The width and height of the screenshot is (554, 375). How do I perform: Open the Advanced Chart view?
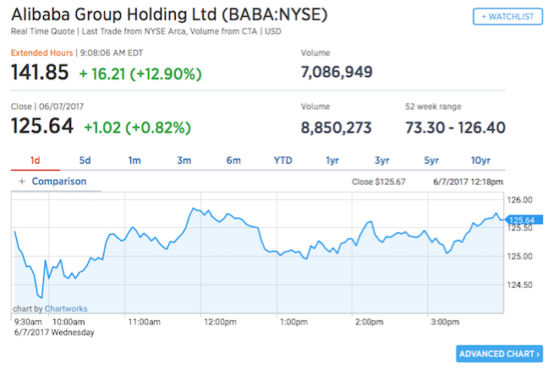(499, 354)
